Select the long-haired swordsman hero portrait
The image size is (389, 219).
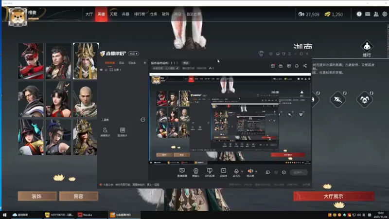click(31, 99)
